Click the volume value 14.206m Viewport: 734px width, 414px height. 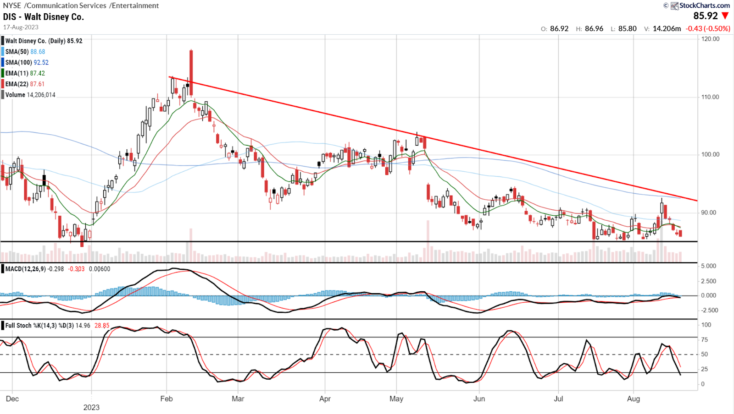tap(667, 28)
